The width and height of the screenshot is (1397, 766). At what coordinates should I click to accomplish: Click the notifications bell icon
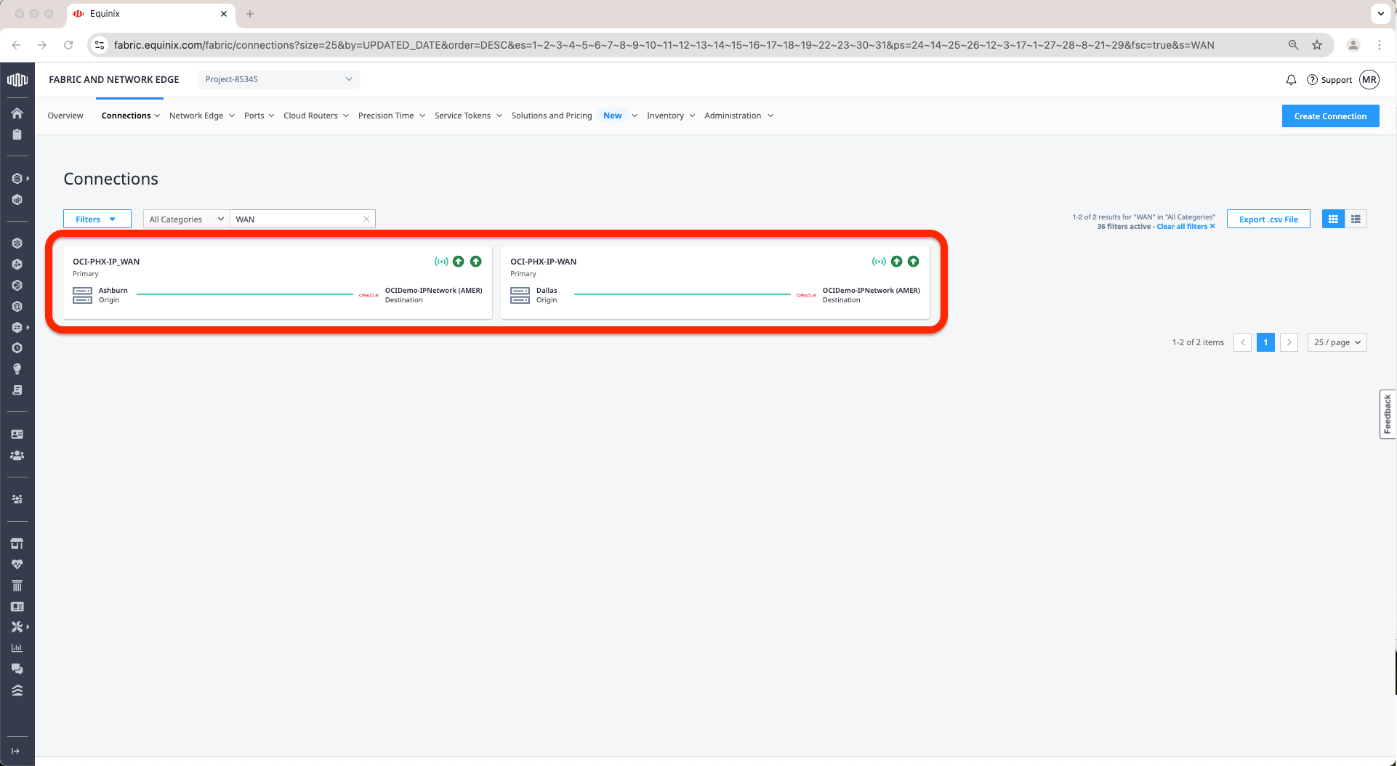(1291, 80)
